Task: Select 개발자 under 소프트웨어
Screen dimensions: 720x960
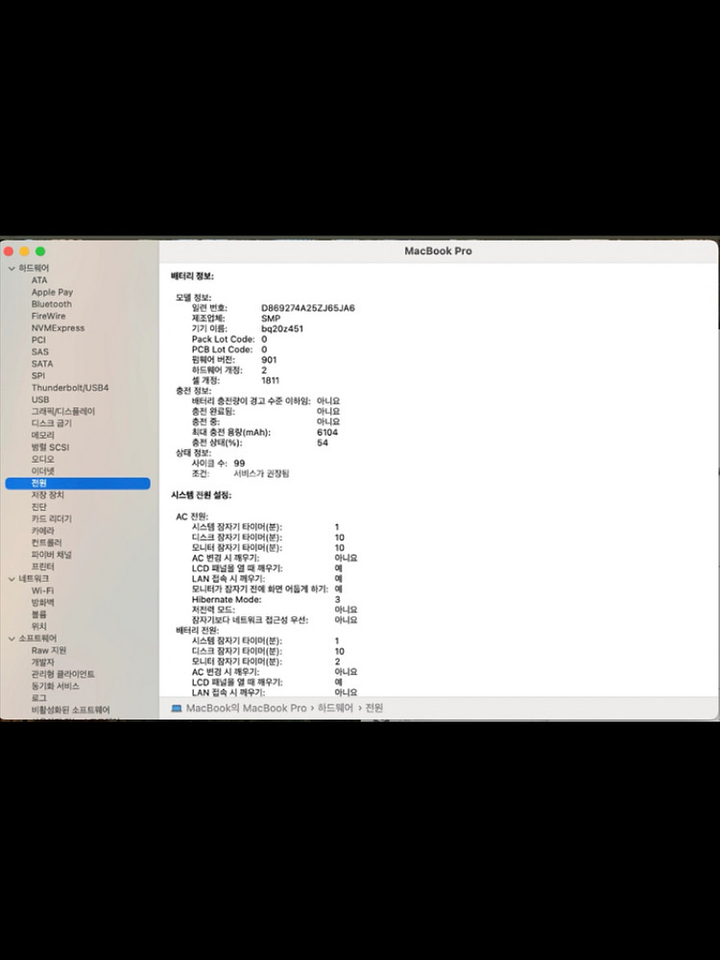Action: tap(43, 662)
